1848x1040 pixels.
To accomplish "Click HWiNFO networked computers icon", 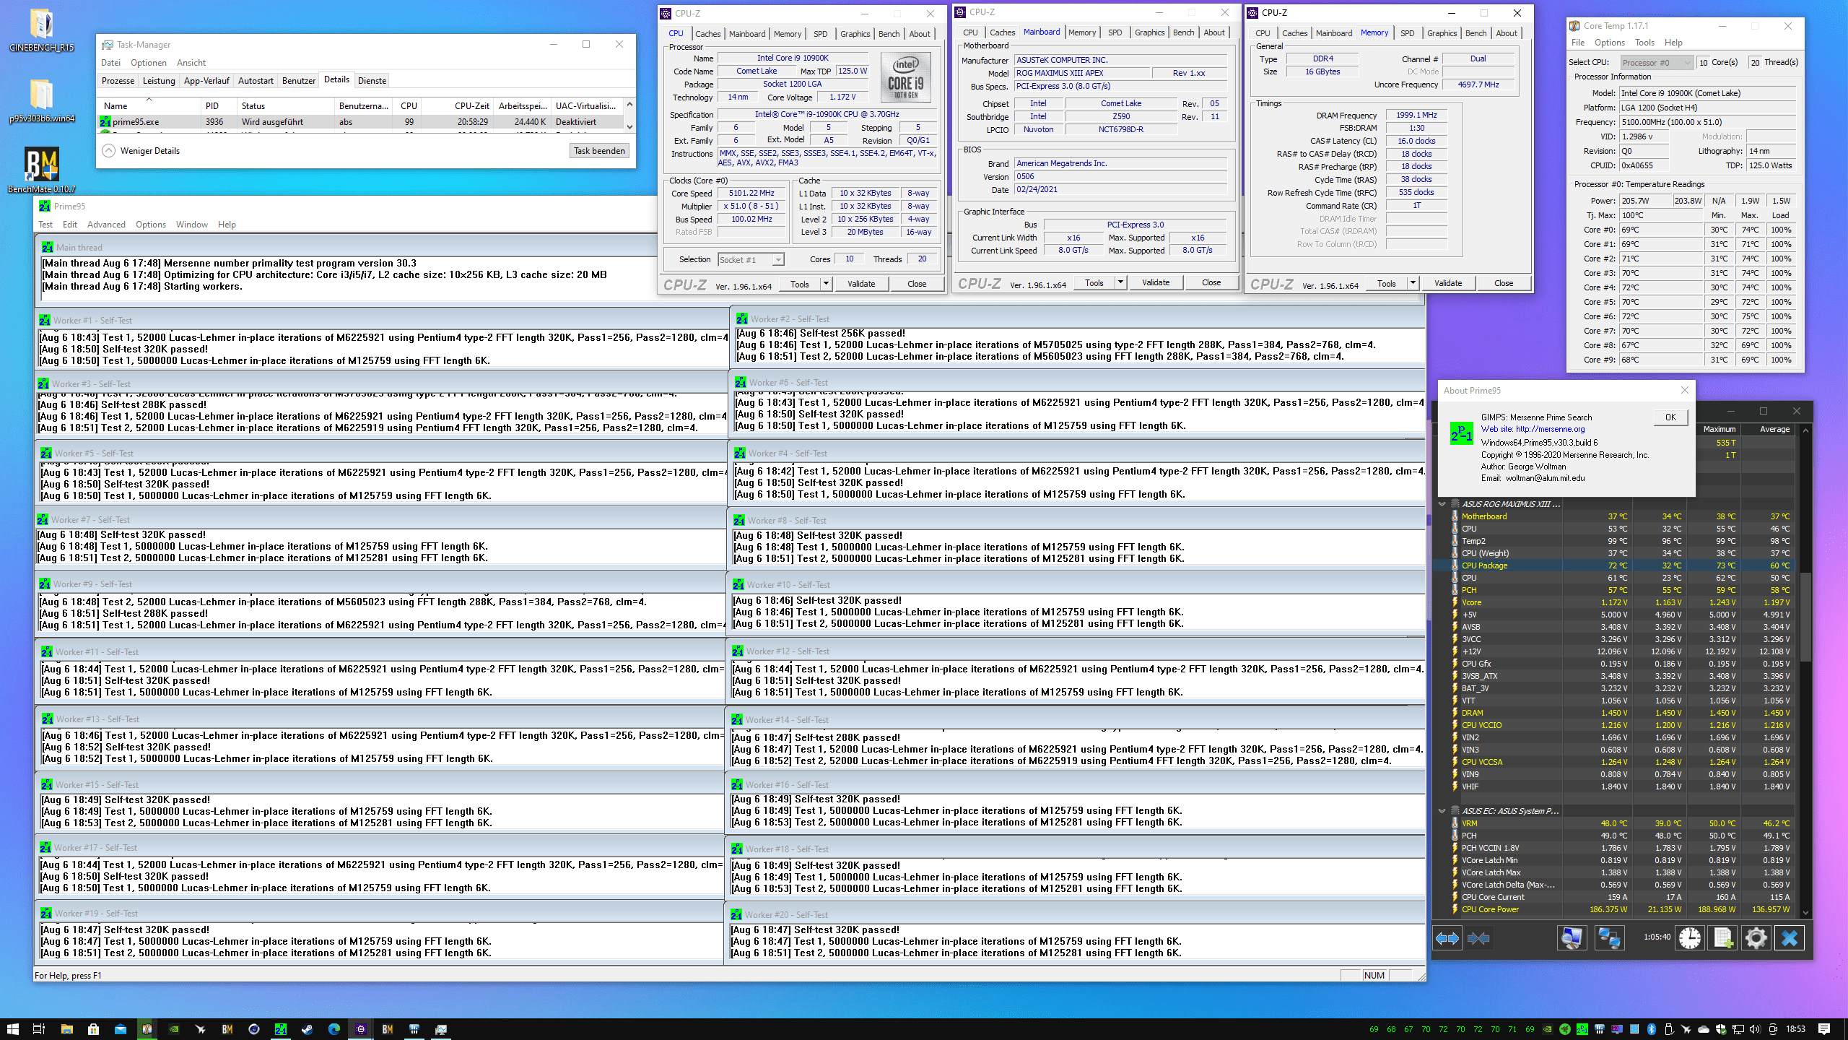I will click(1609, 938).
